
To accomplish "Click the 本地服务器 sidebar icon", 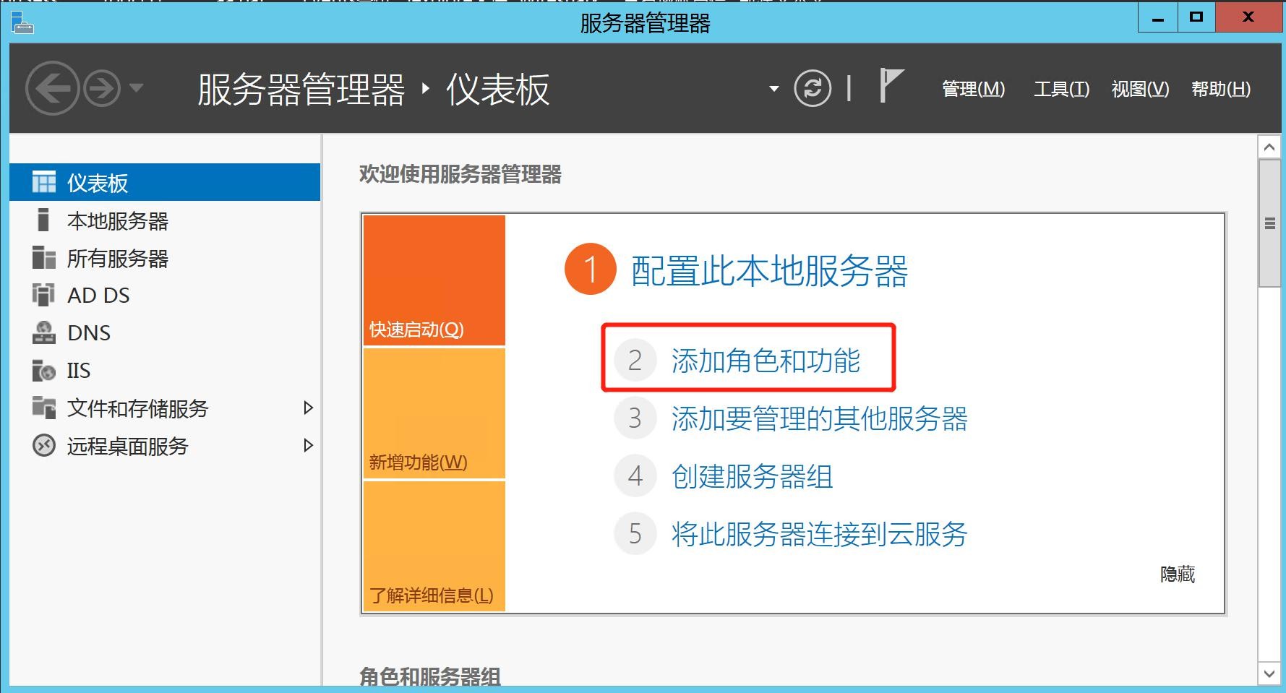I will click(x=43, y=220).
